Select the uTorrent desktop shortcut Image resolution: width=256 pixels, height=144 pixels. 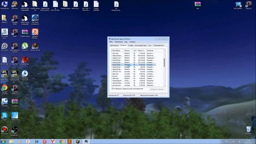[25, 47]
